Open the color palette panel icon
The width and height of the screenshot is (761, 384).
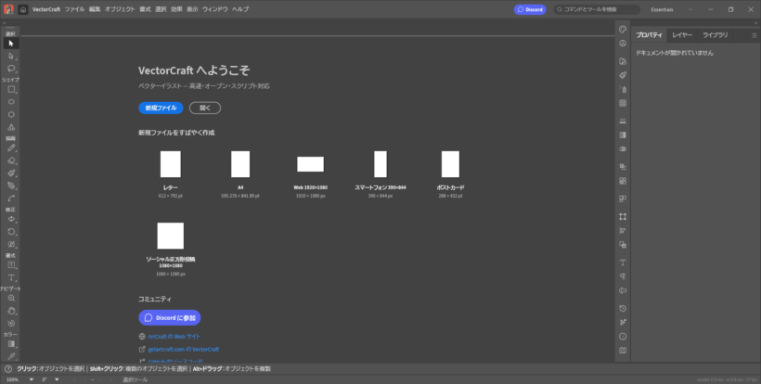pos(623,29)
